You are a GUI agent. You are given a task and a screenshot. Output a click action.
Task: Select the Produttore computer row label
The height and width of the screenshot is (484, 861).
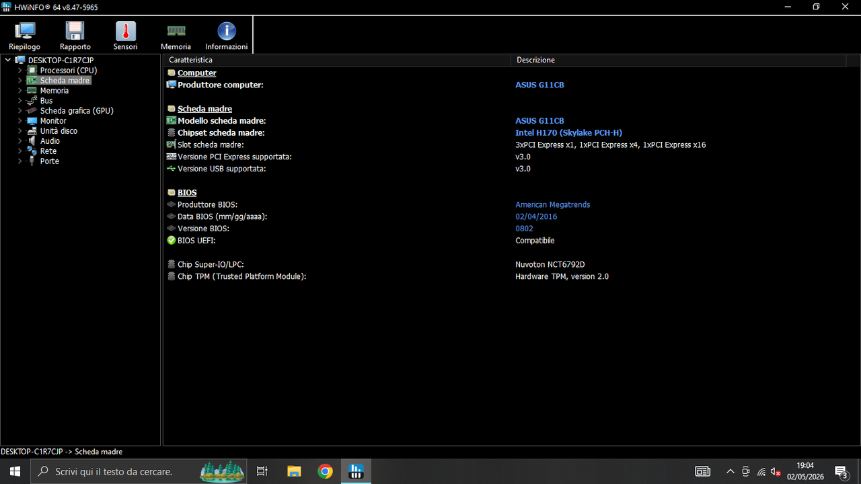(x=221, y=85)
